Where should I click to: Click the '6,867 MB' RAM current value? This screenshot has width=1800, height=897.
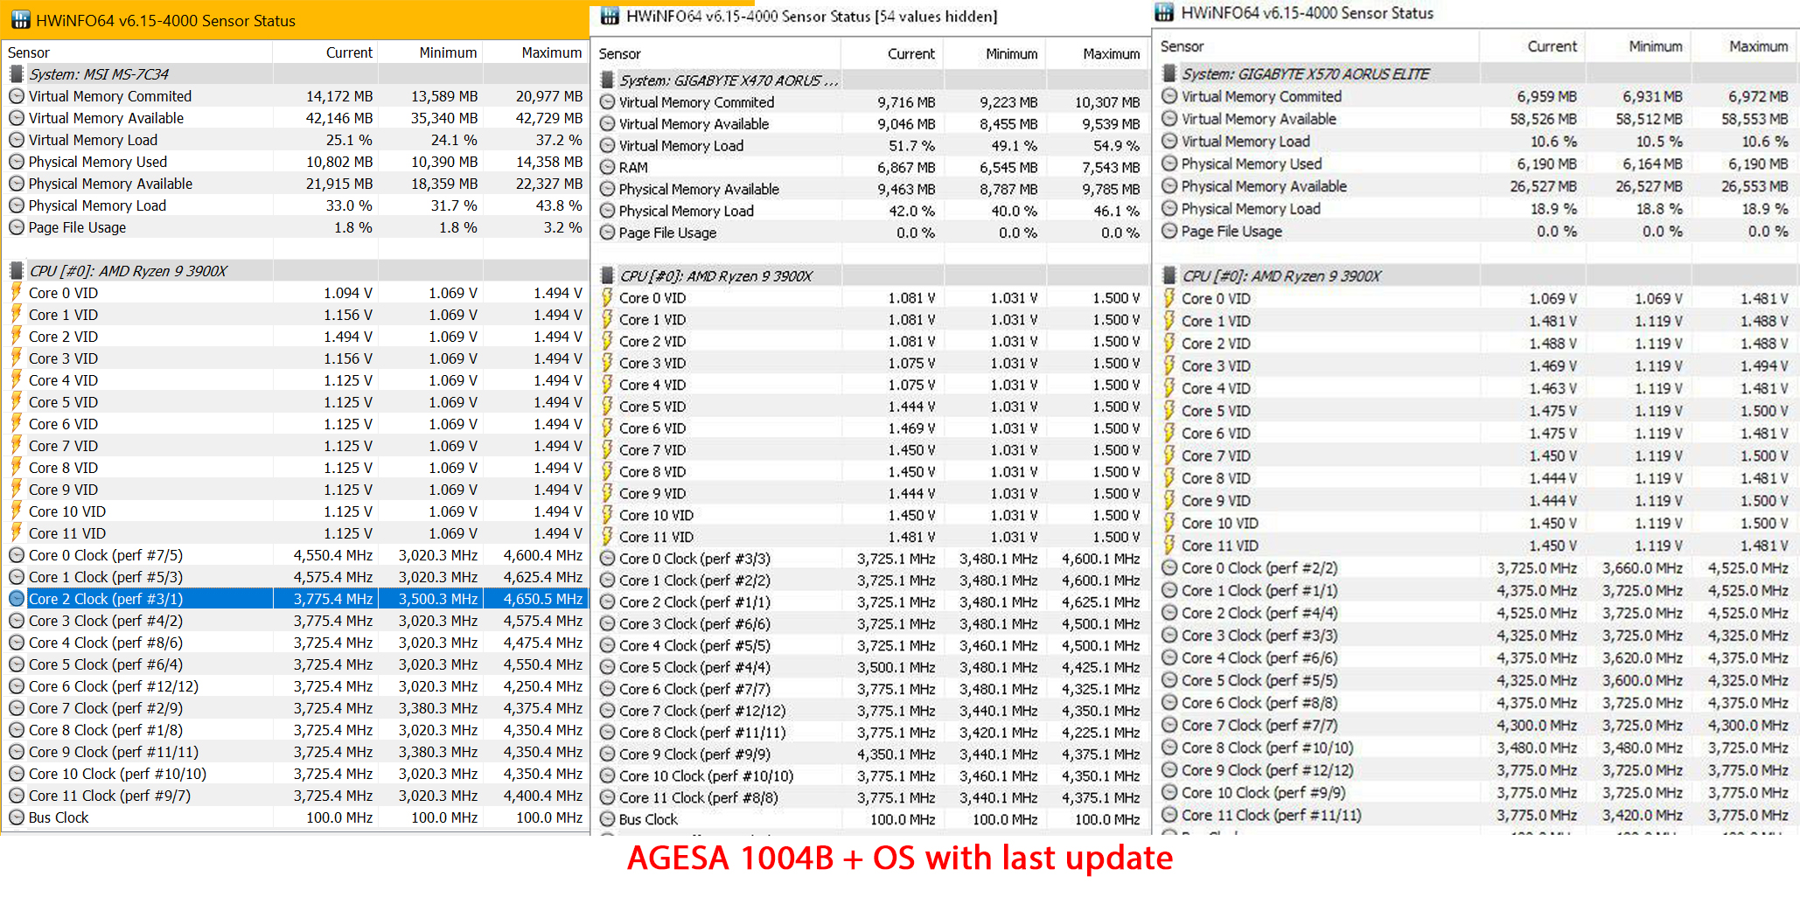(906, 167)
